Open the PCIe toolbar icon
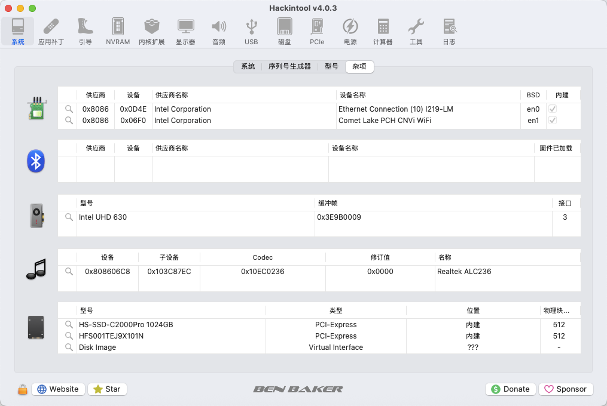 317,31
